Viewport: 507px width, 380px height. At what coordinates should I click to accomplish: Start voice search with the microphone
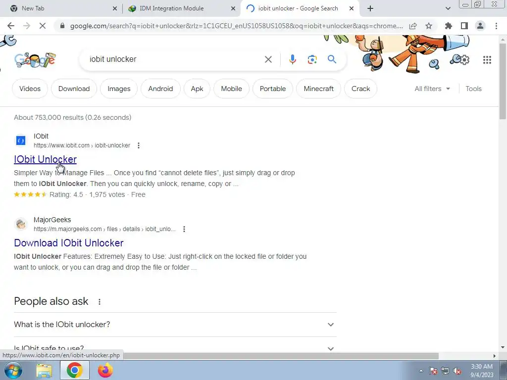point(292,59)
